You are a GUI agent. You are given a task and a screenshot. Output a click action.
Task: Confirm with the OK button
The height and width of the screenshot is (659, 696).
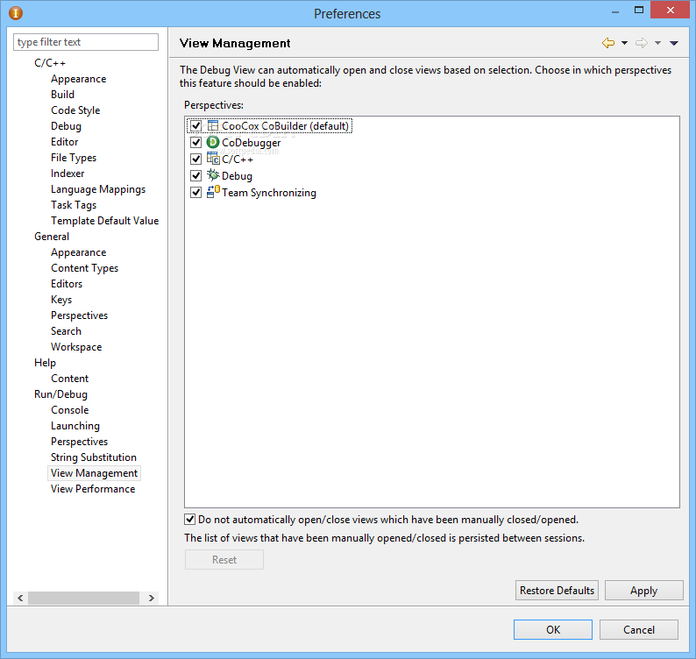552,630
